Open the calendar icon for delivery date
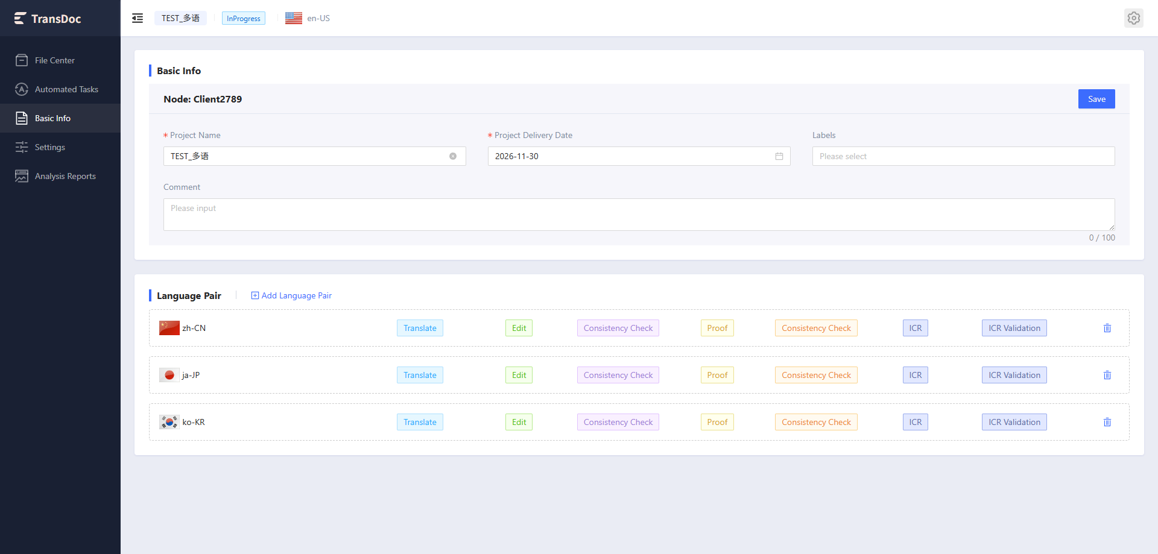 (779, 156)
